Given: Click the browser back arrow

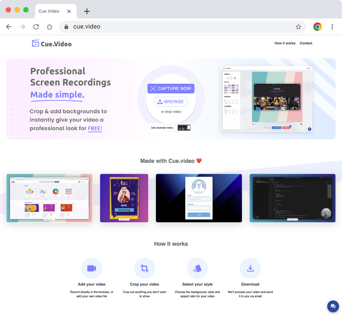Looking at the screenshot, I should click(9, 27).
